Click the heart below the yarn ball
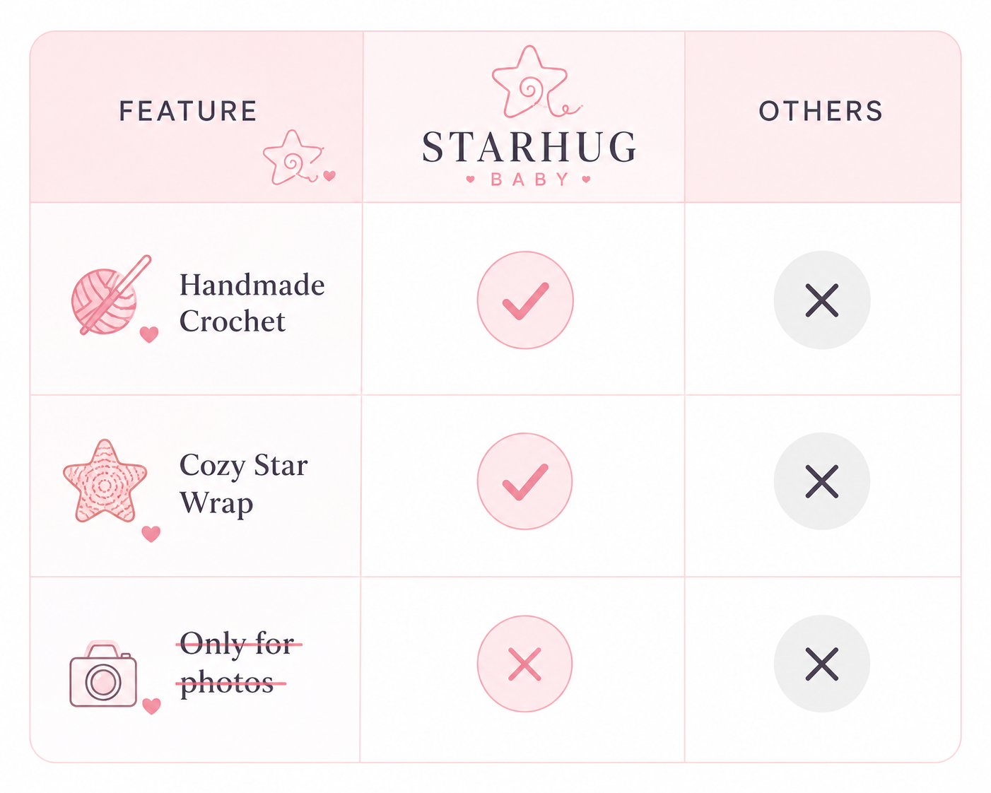 coord(148,334)
